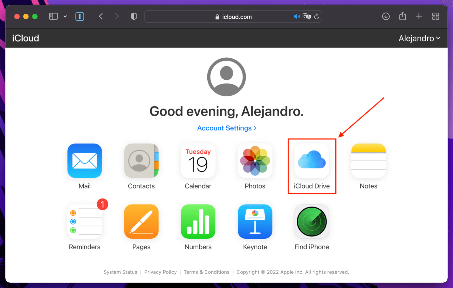Click the green full screen button
453x288 pixels.
[x=35, y=16]
